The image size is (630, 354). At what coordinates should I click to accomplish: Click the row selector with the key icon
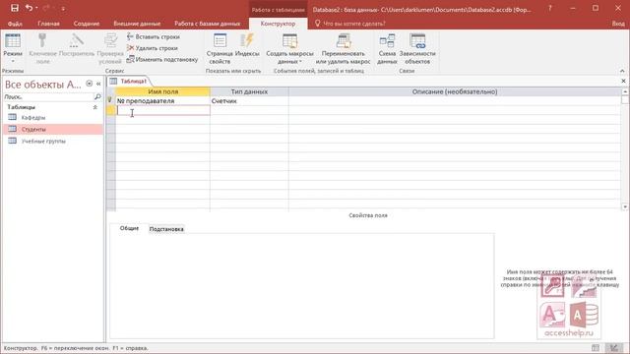coord(111,100)
